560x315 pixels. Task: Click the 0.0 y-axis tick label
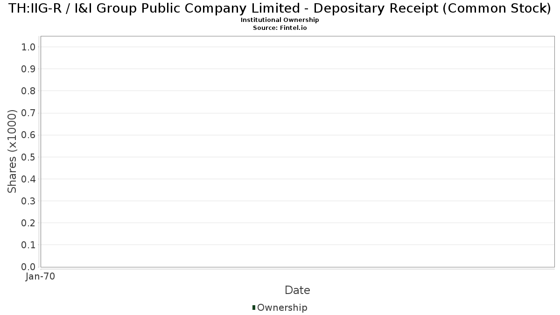(x=28, y=267)
